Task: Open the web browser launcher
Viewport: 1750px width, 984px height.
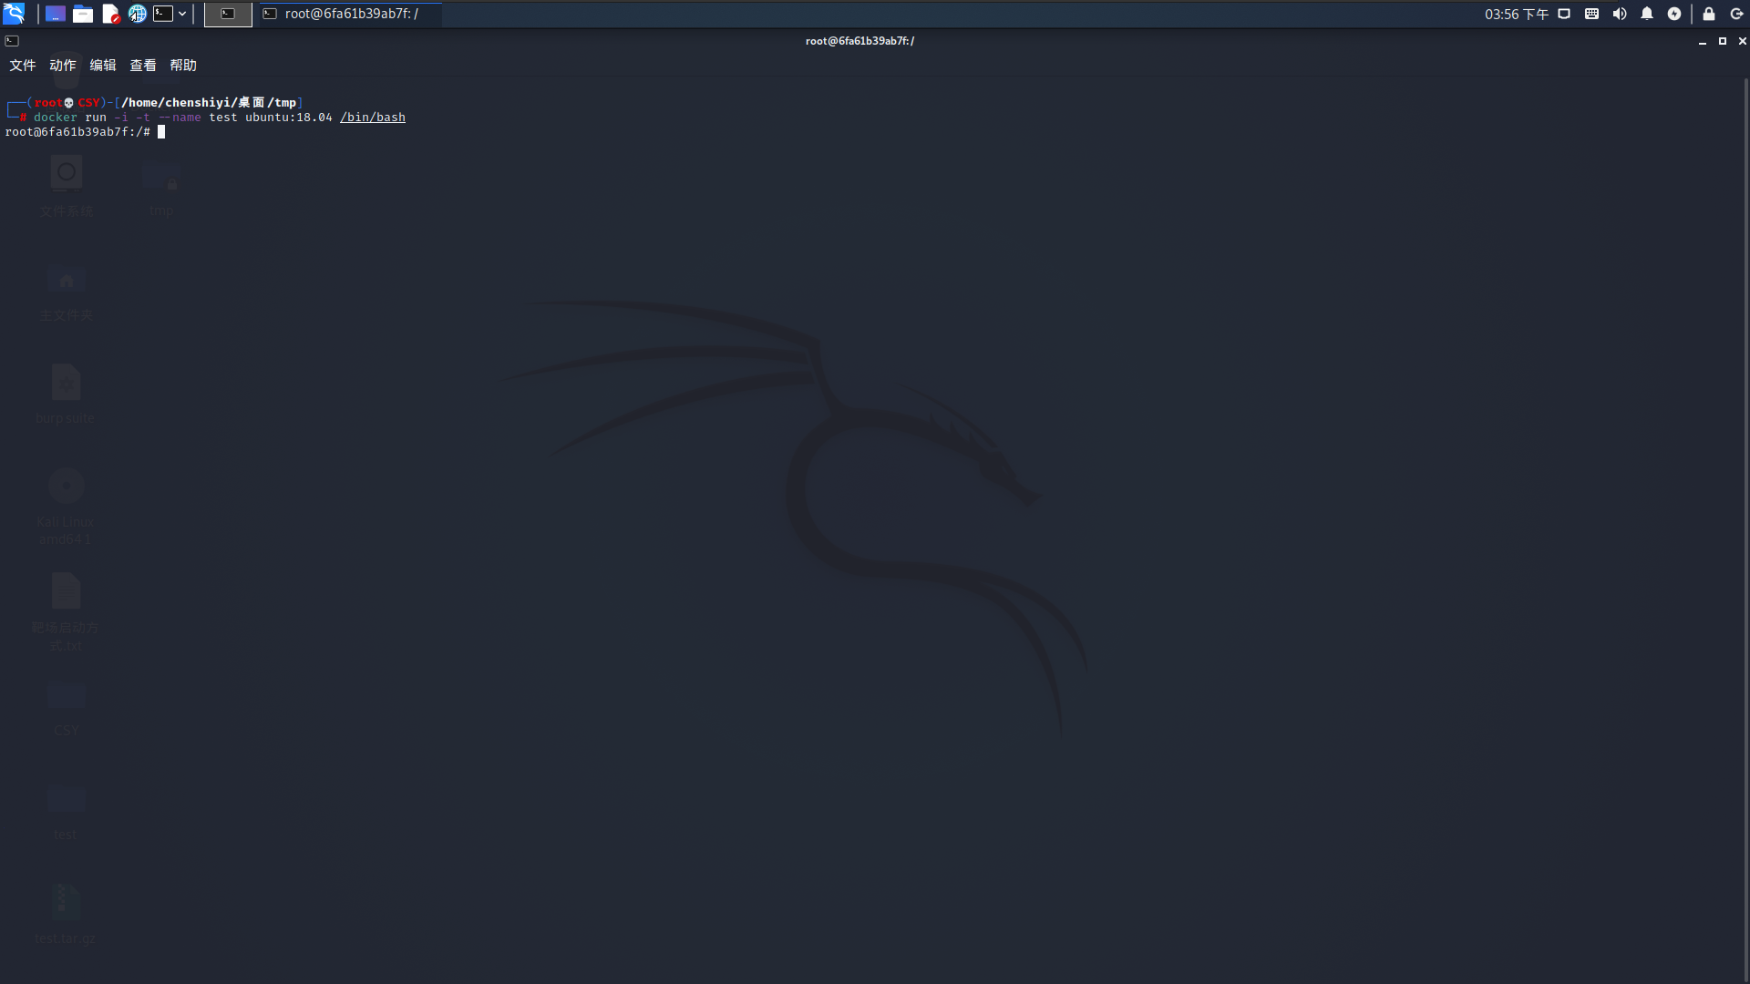Action: pos(138,14)
